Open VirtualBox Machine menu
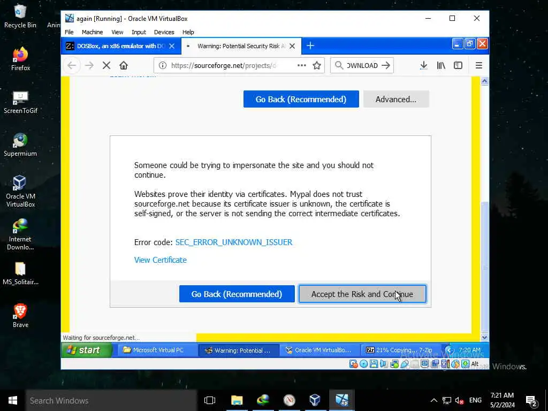548x411 pixels. click(x=92, y=32)
